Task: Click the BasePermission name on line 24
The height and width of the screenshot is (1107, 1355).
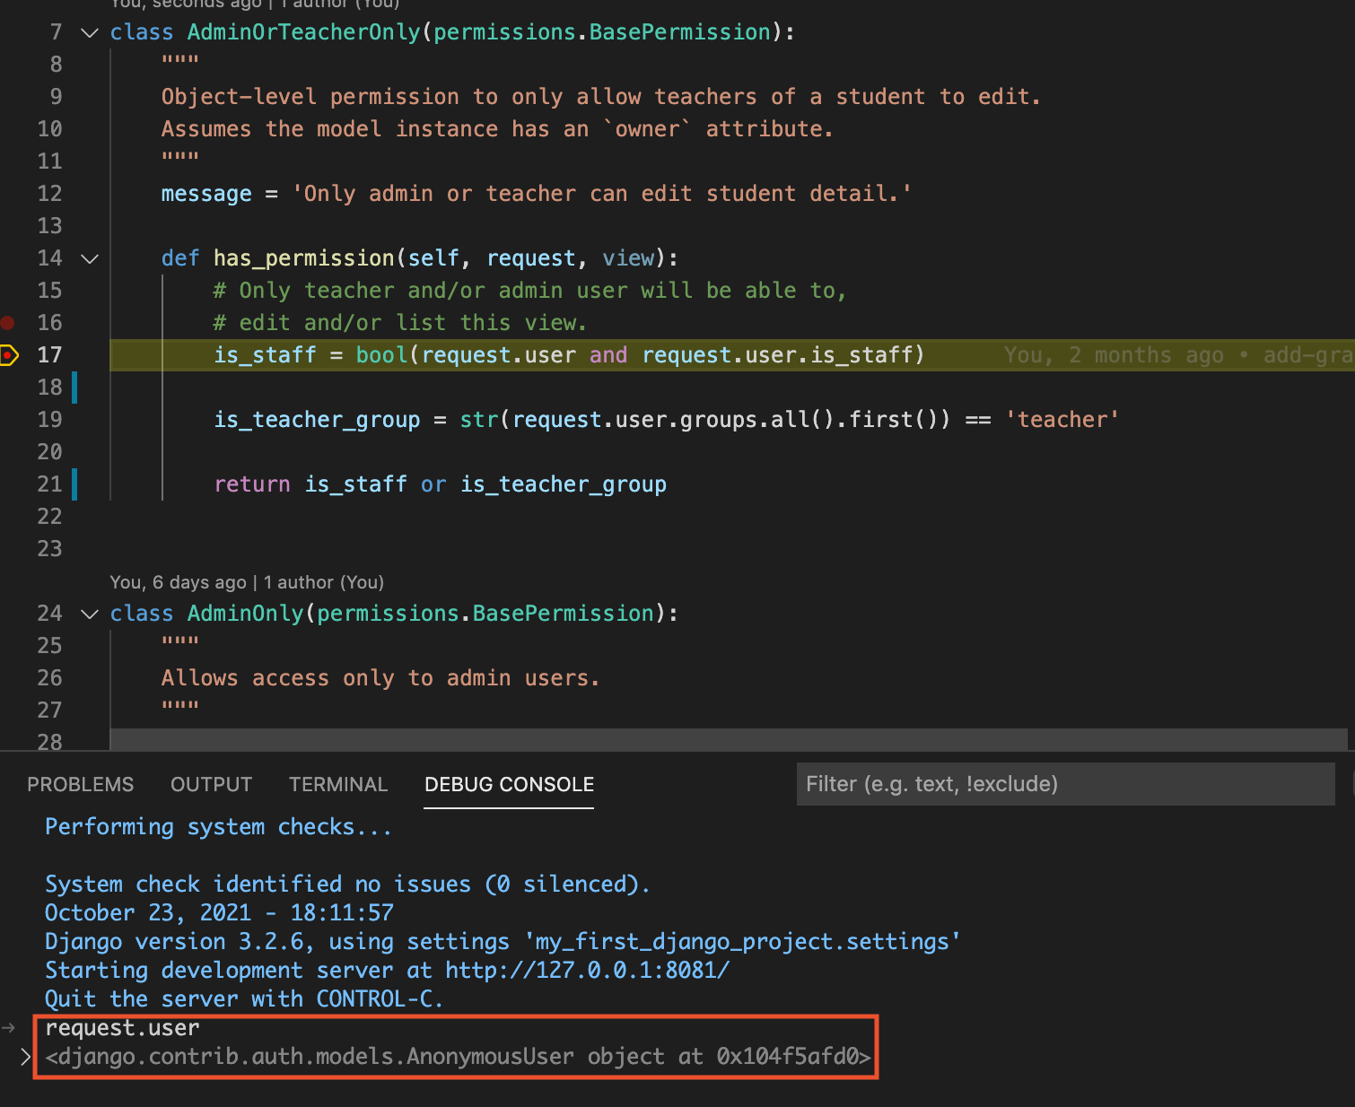Action: 563,614
